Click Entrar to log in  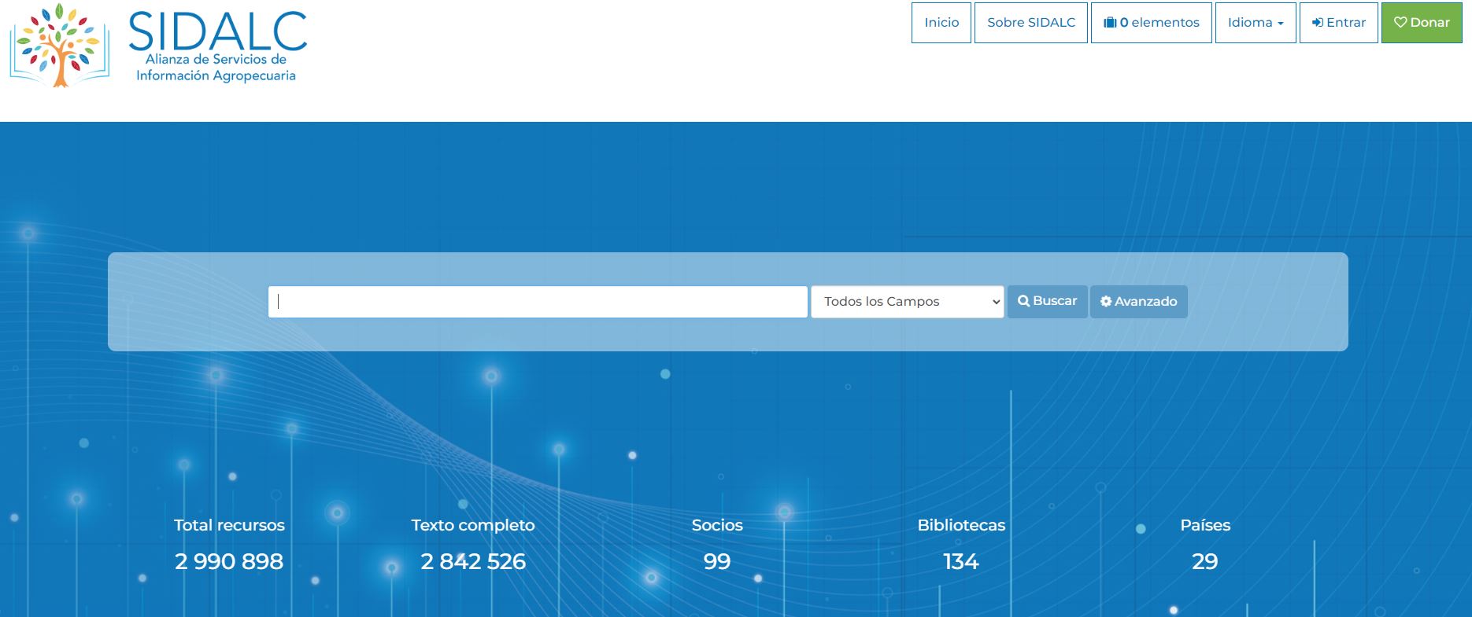1338,23
